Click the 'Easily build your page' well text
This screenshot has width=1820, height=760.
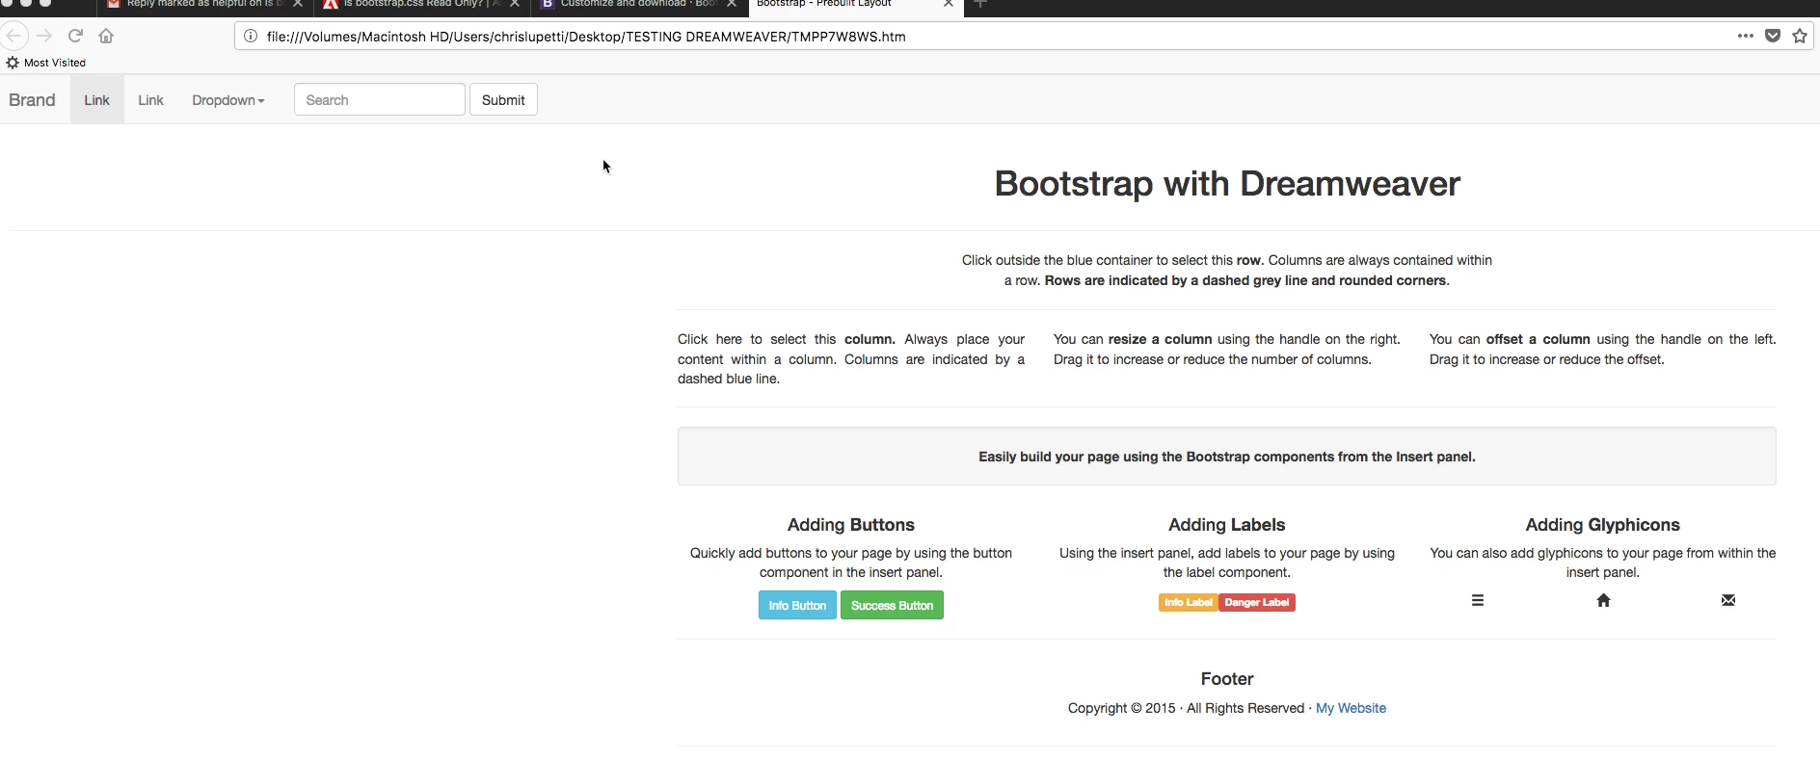pyautogui.click(x=1226, y=457)
